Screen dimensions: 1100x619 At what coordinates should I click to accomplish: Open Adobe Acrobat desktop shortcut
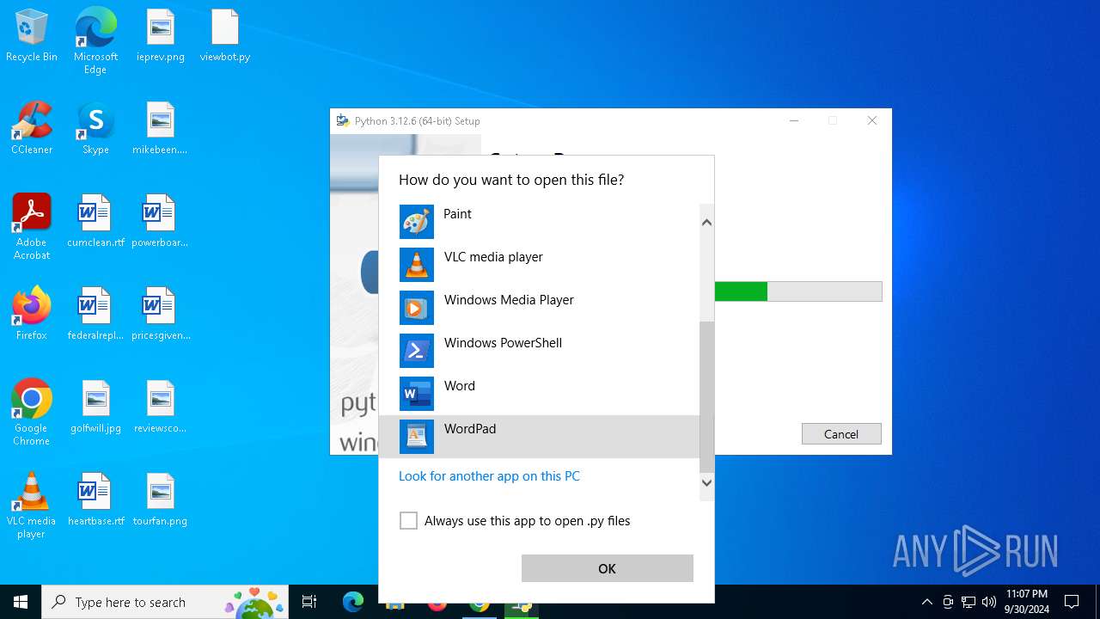(x=32, y=227)
